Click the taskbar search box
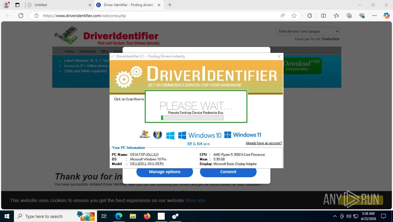This screenshot has height=222, width=393. click(x=55, y=216)
